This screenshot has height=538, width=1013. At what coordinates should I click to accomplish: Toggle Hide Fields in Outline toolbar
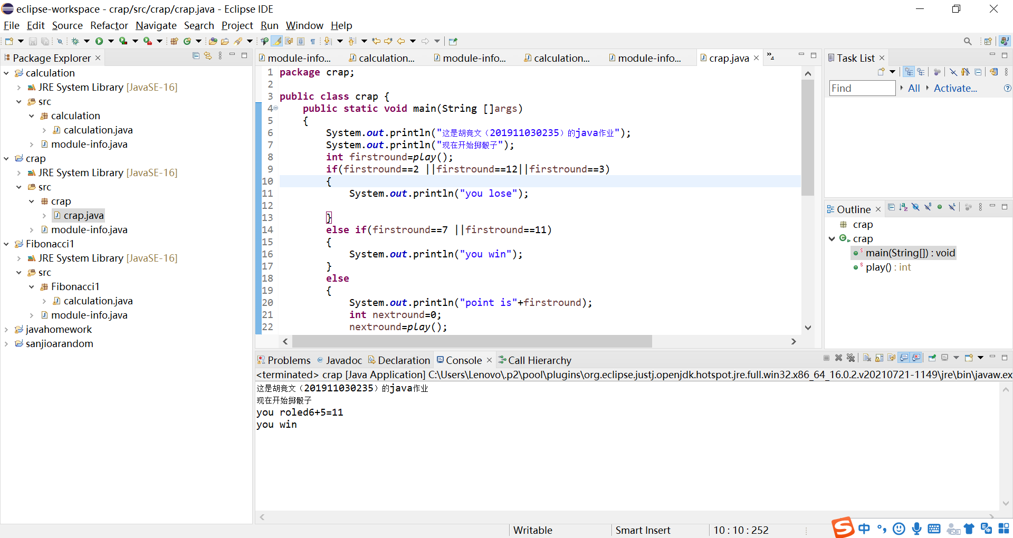(915, 207)
